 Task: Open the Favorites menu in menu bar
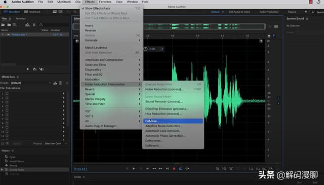(x=105, y=2)
